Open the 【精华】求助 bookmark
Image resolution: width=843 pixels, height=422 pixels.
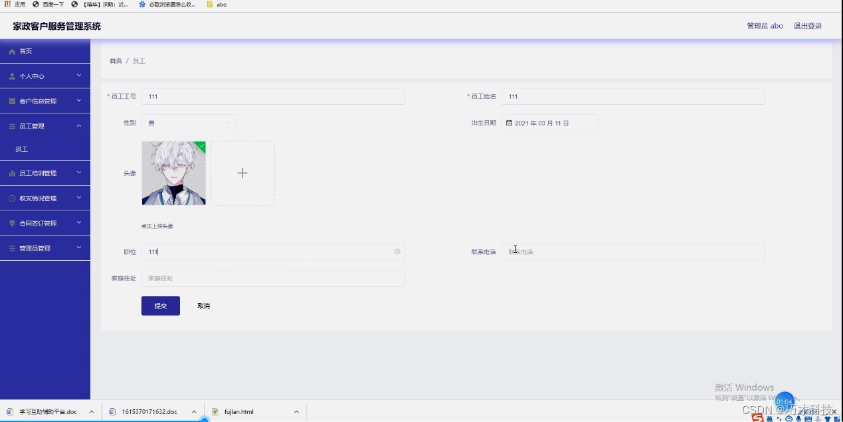tap(100, 4)
